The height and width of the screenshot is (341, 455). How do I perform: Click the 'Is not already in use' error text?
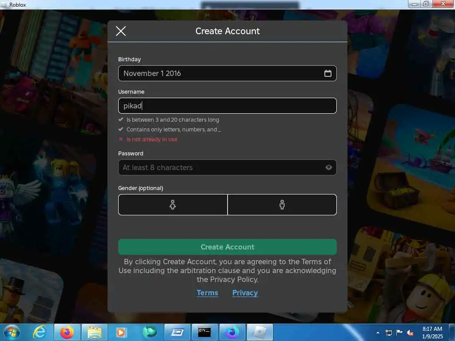152,139
